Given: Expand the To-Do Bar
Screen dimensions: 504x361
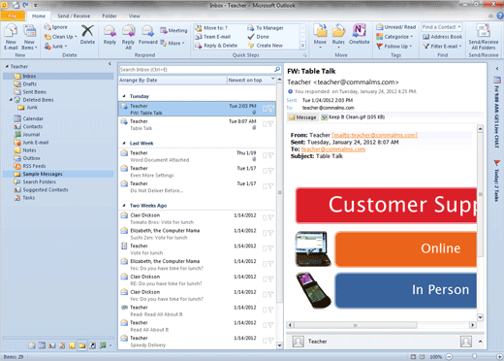Looking at the screenshot, I should 497,69.
